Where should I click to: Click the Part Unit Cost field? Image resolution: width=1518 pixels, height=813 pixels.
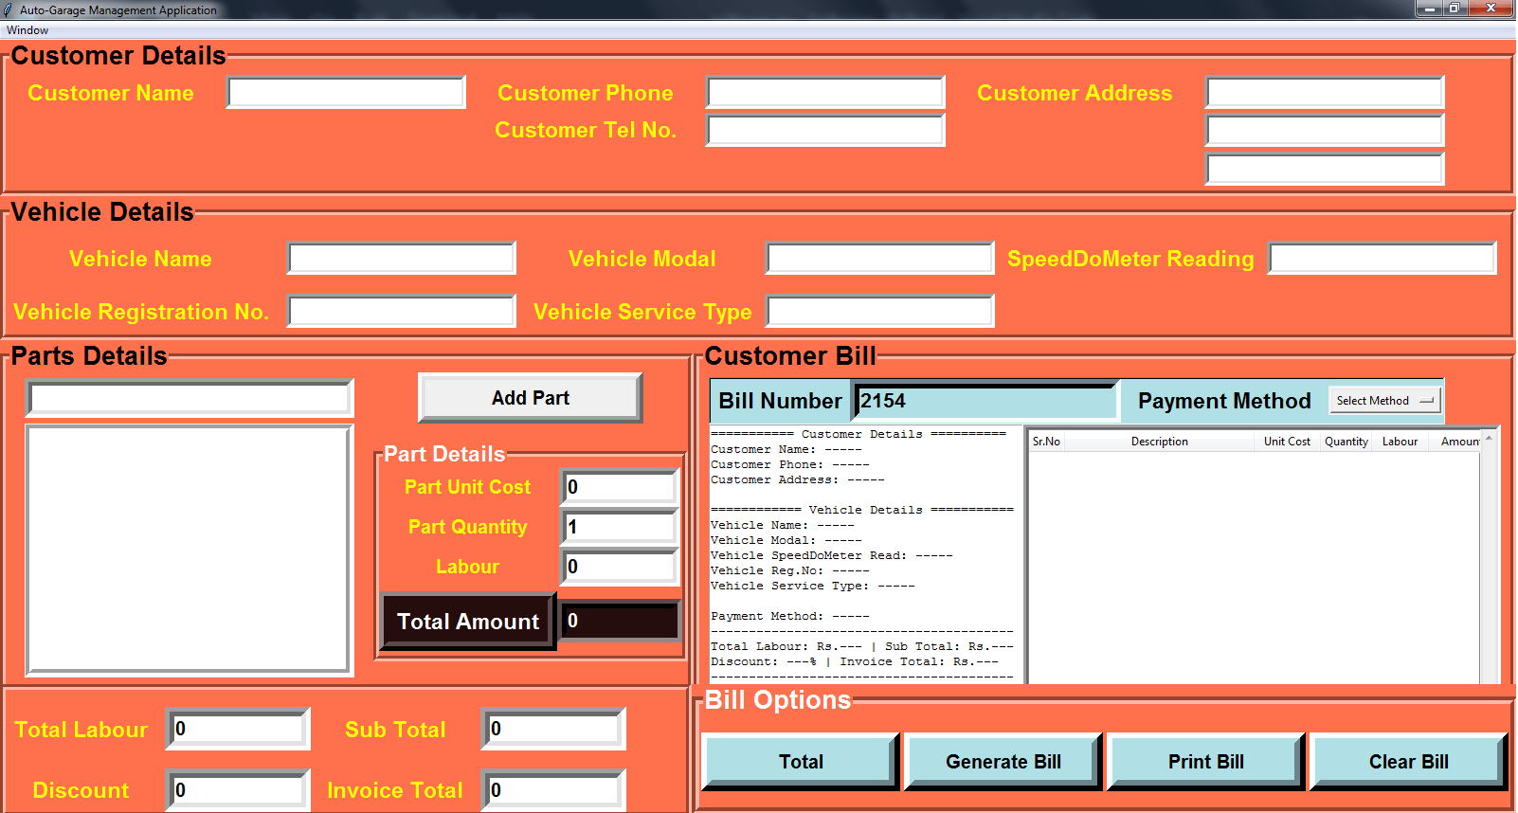[x=620, y=487]
